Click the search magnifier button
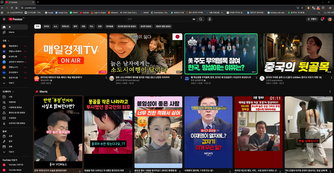Image resolution: width=334 pixels, height=173 pixels. pyautogui.click(x=200, y=19)
